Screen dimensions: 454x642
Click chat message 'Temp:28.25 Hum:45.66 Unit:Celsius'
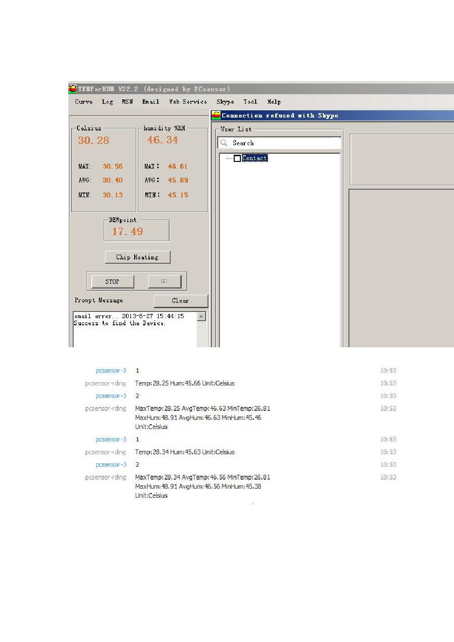pos(185,383)
